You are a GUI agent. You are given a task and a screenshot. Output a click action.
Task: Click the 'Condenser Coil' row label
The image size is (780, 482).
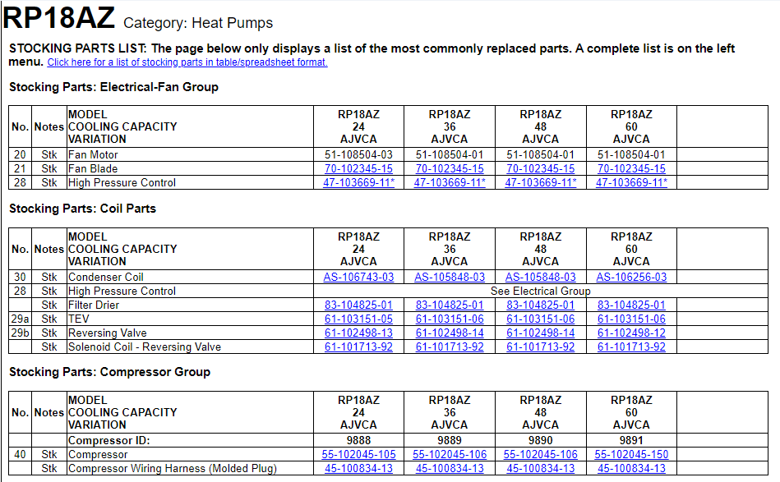[x=105, y=277]
